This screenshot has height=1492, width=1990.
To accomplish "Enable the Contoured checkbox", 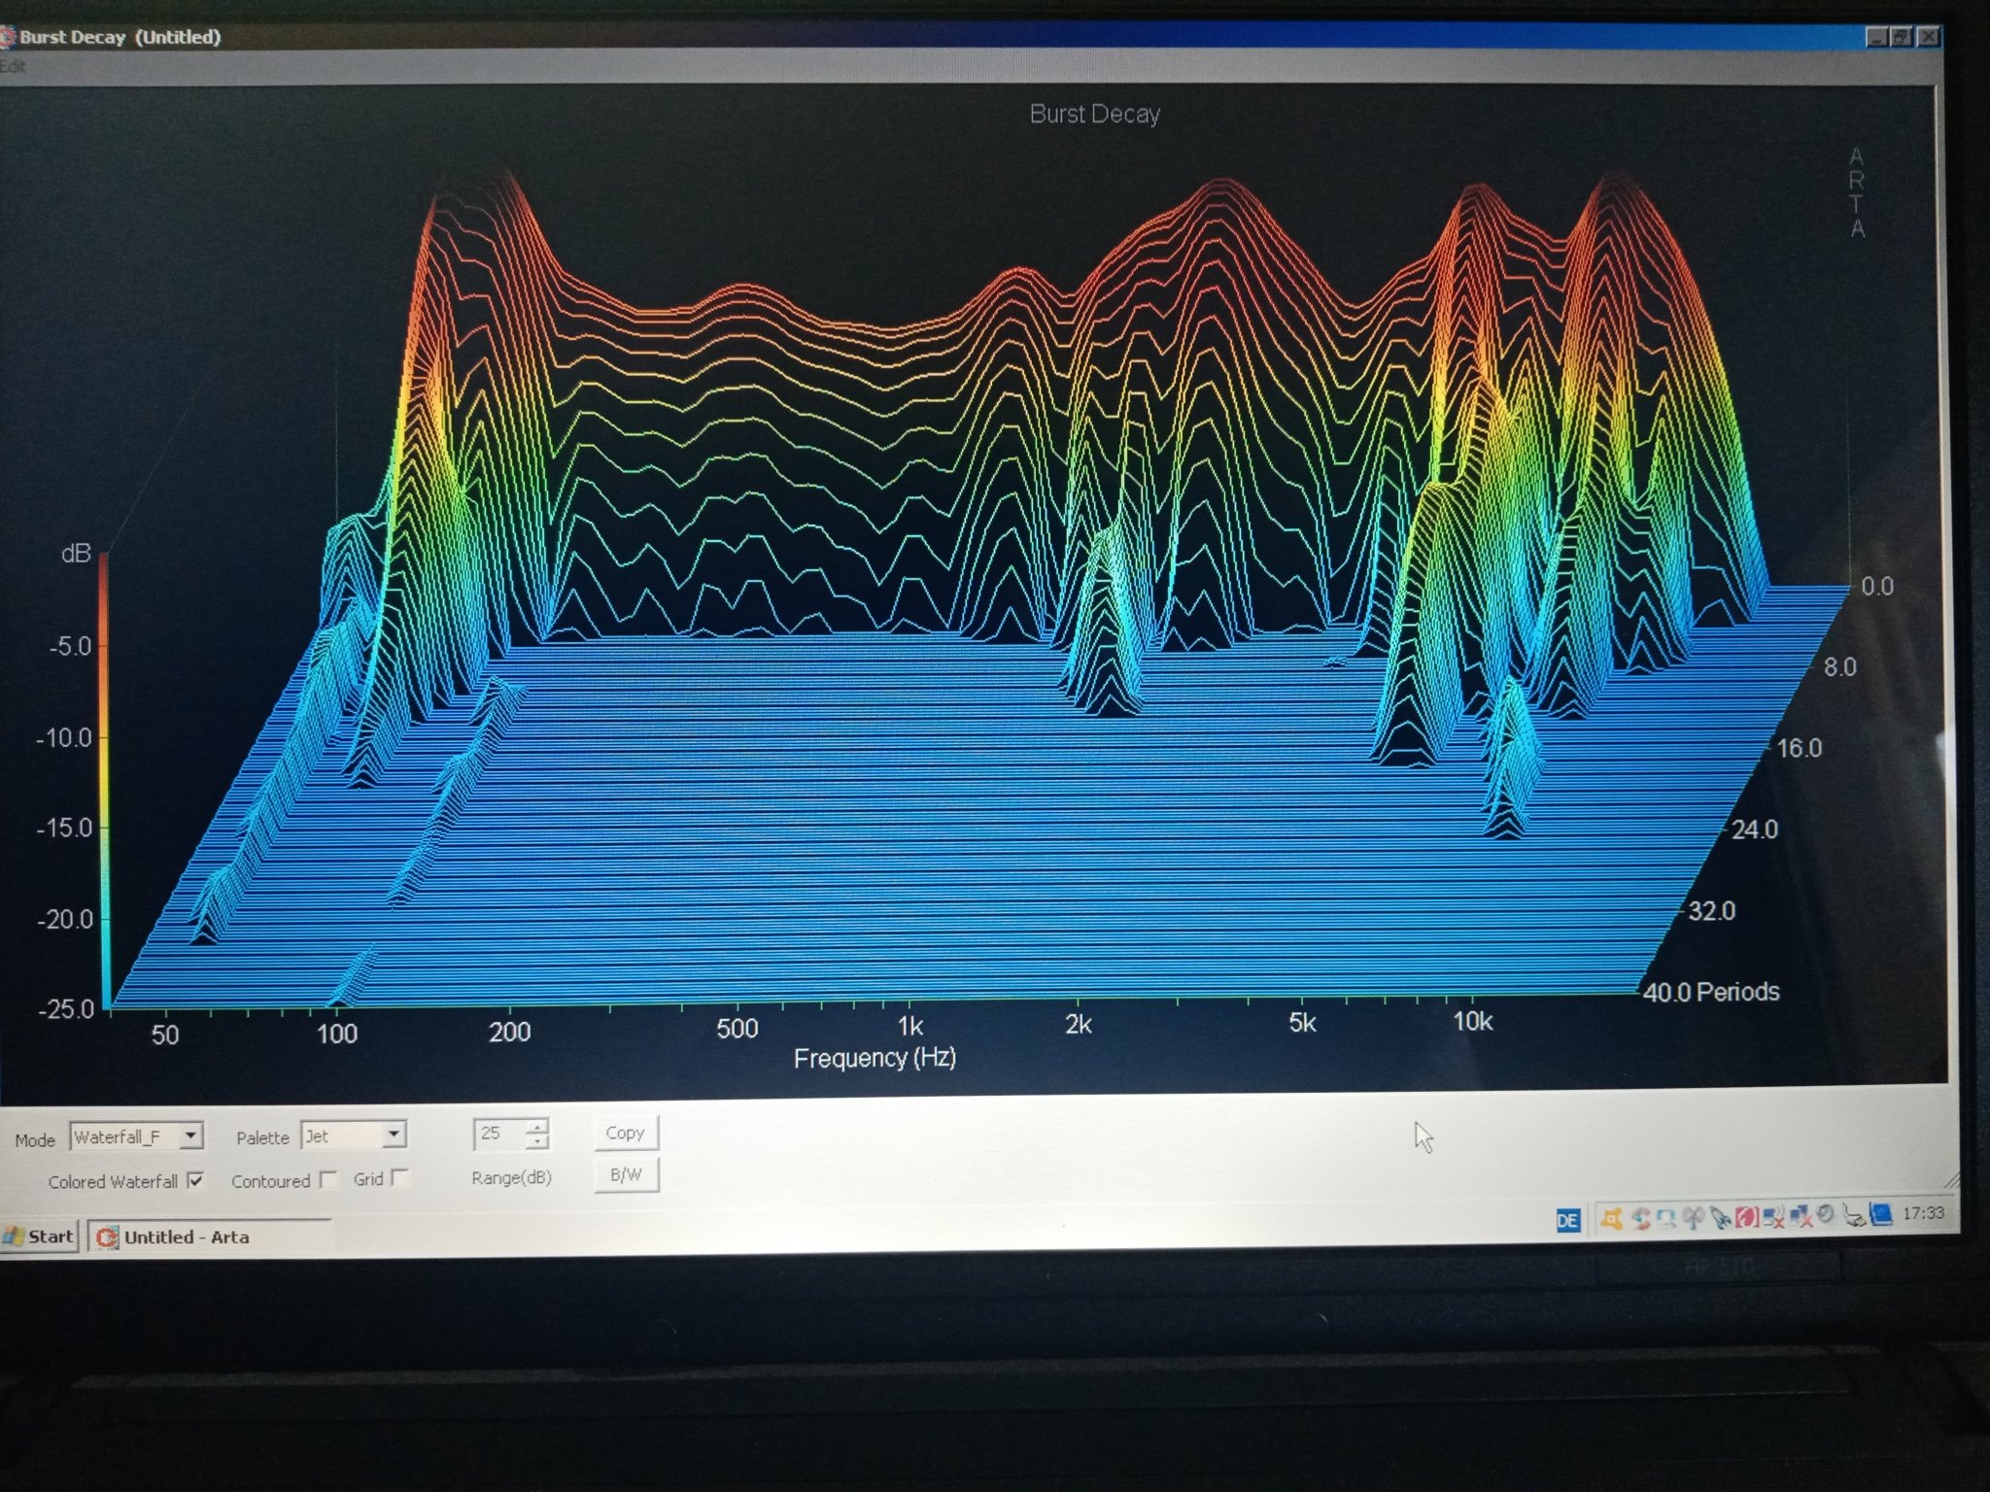I will (328, 1178).
